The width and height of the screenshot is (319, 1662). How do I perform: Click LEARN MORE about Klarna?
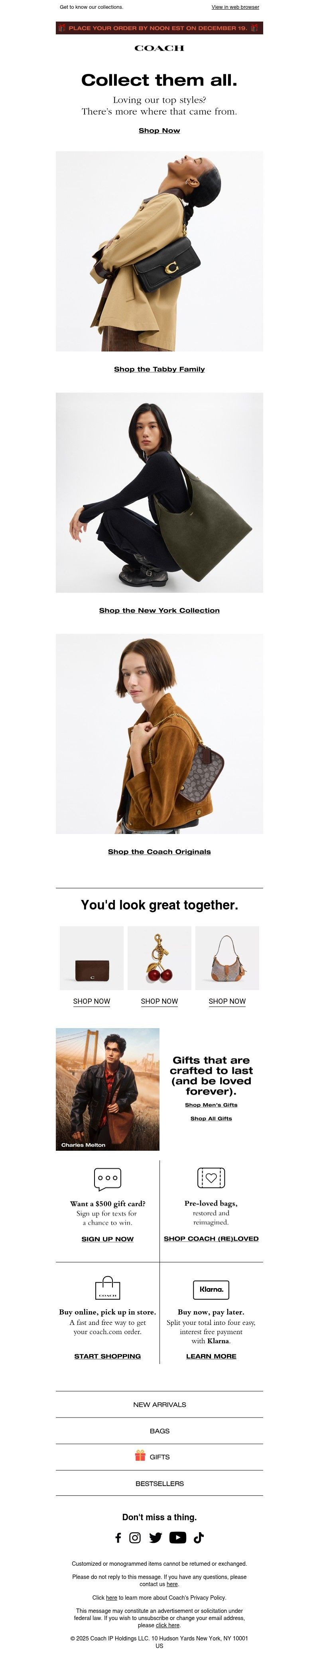pos(211,1356)
